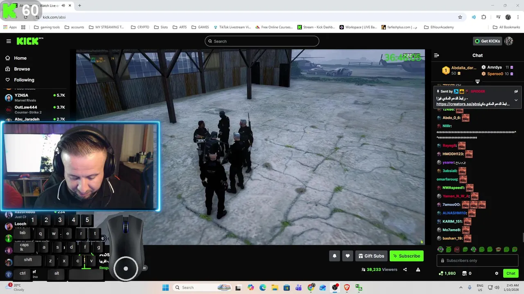The image size is (524, 294).
Task: Click username KARIM_151 in chat
Action: pos(452,221)
